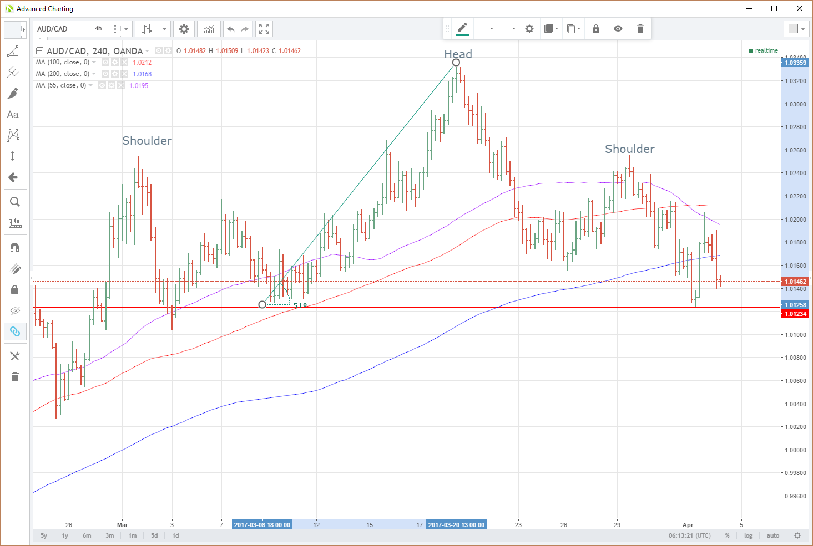
Task: Choose the trend angle drawing tool
Action: (13, 52)
